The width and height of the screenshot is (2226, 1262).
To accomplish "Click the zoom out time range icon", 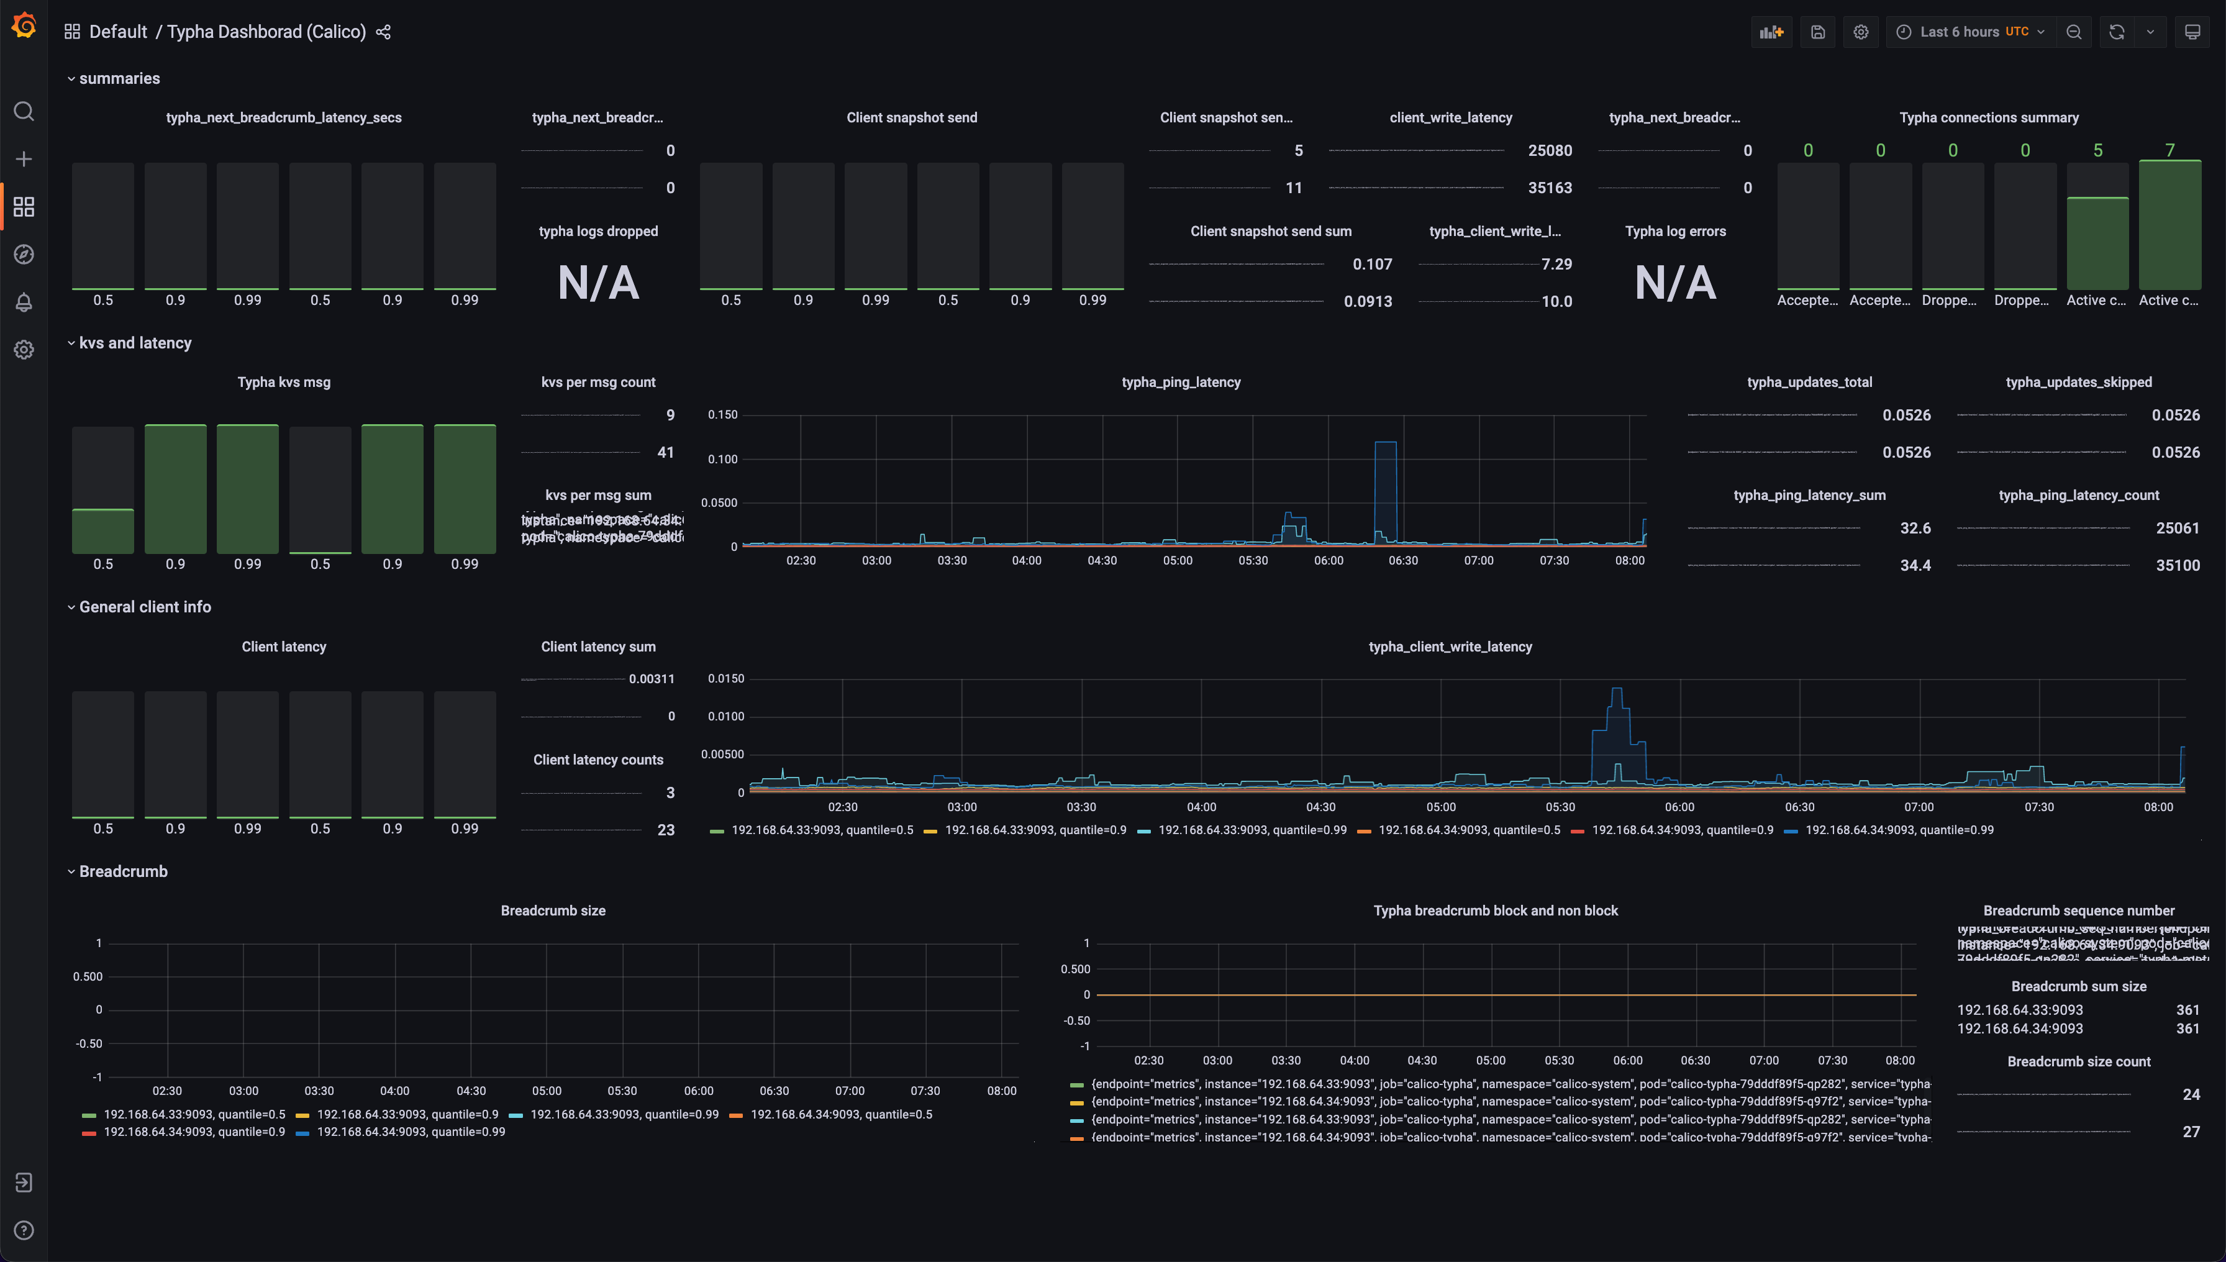I will pos(2073,32).
